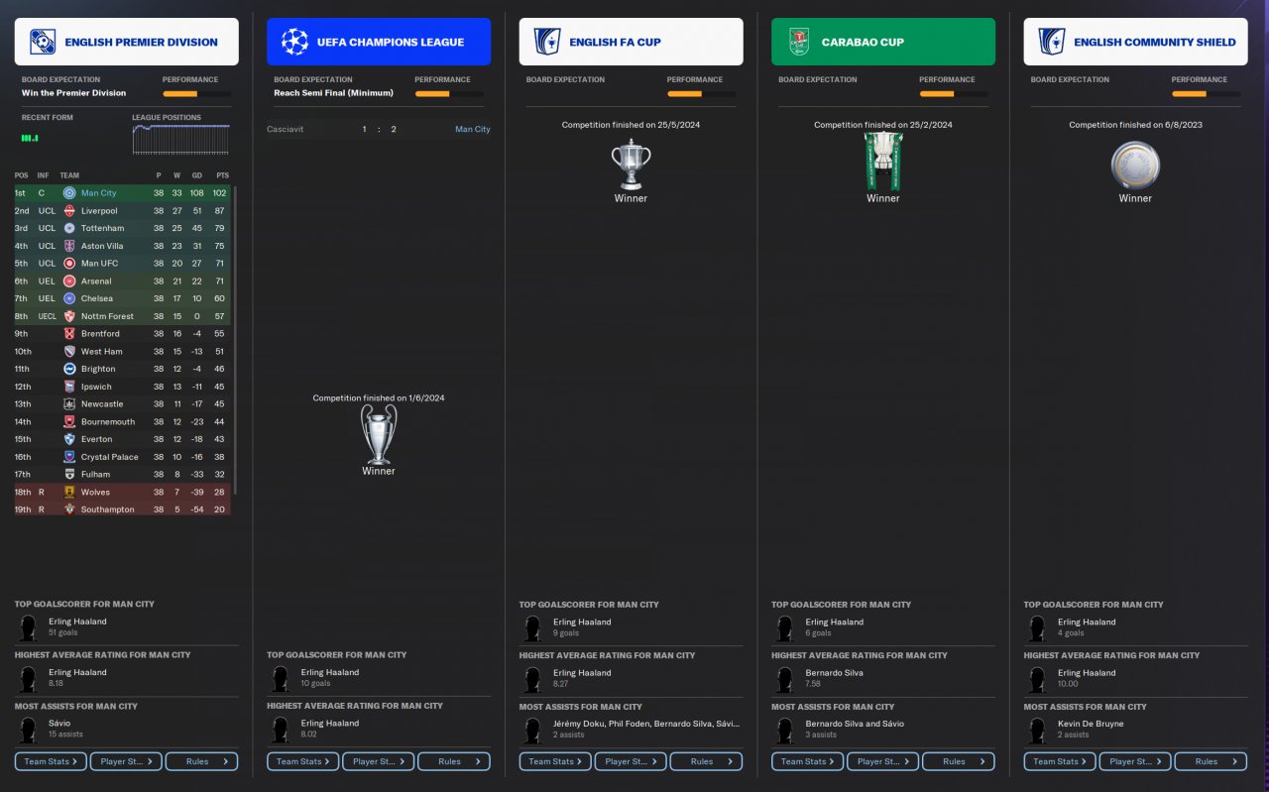Click the English FA Cup shield icon
This screenshot has width=1269, height=792.
pos(547,42)
